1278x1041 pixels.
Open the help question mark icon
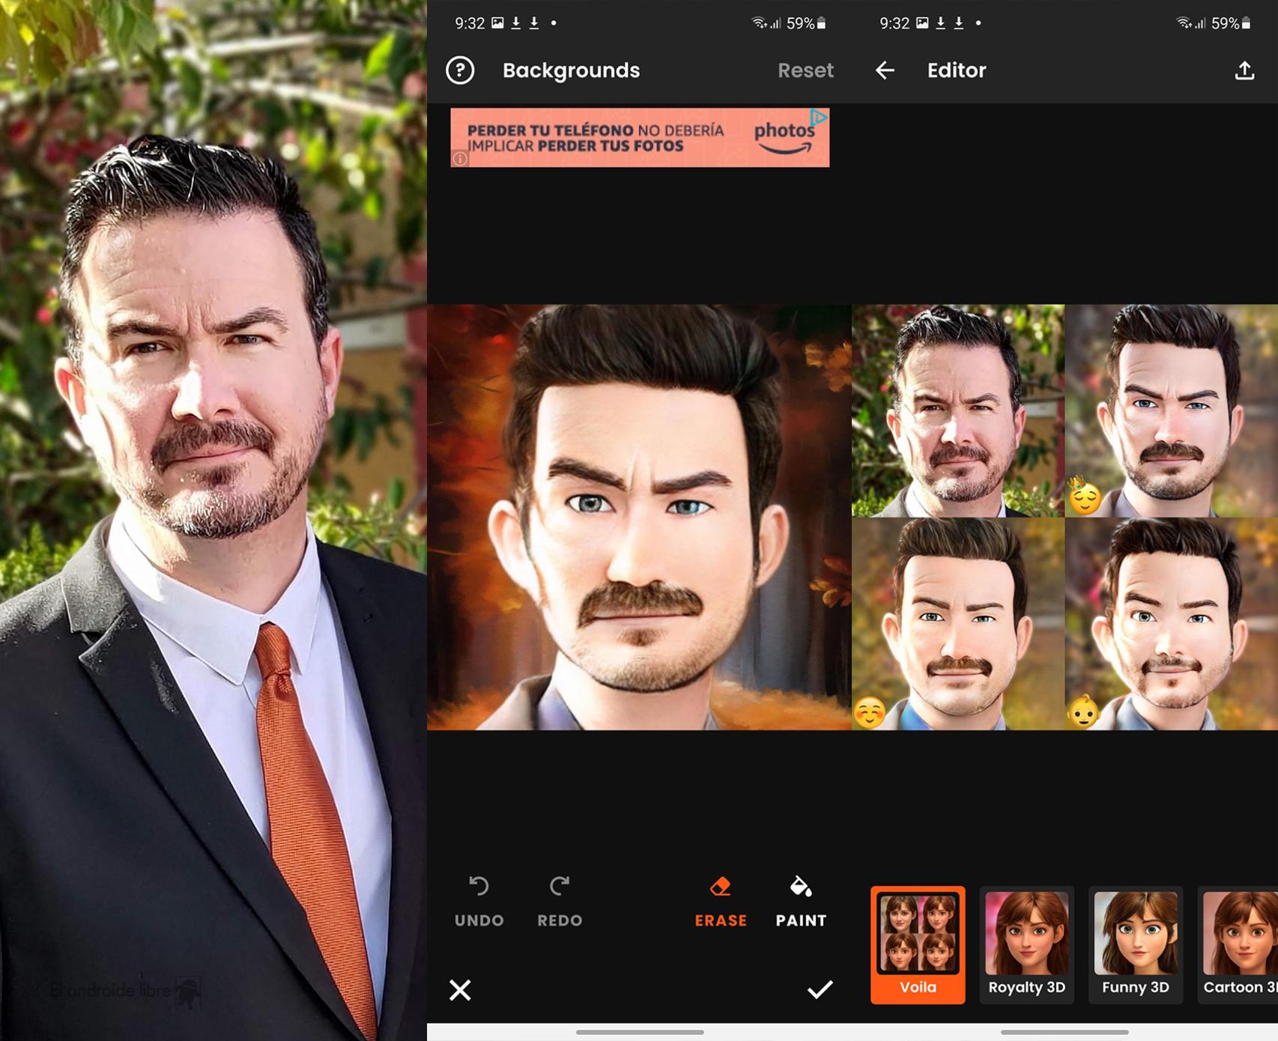pos(460,70)
